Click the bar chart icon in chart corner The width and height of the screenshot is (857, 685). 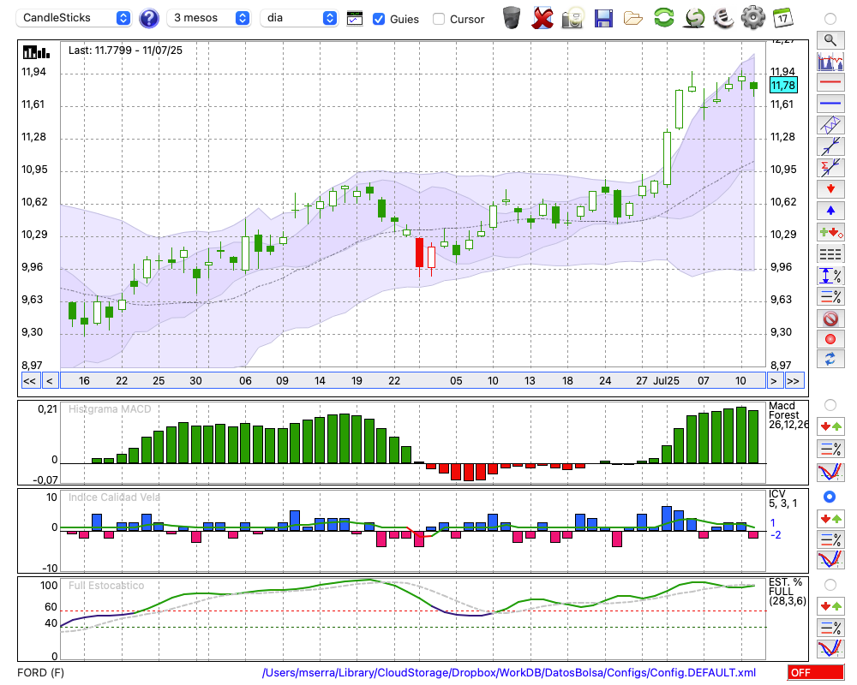pyautogui.click(x=36, y=52)
